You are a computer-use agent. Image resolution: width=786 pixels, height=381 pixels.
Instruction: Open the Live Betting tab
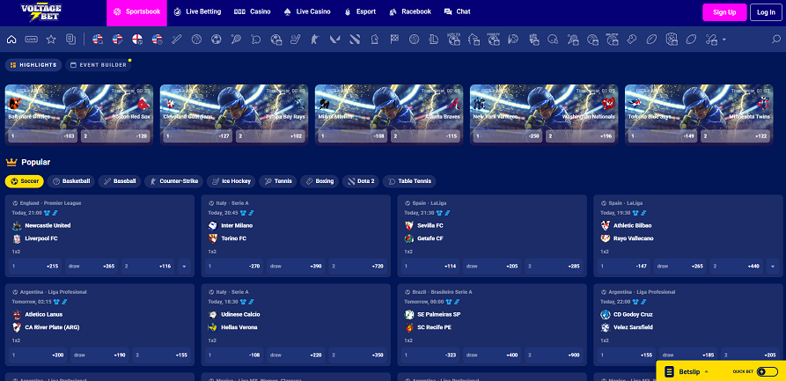pos(197,11)
